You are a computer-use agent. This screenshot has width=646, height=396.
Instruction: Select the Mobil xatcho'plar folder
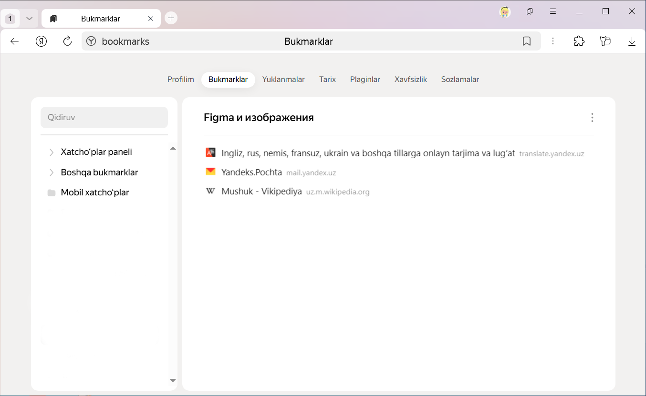[x=95, y=193]
